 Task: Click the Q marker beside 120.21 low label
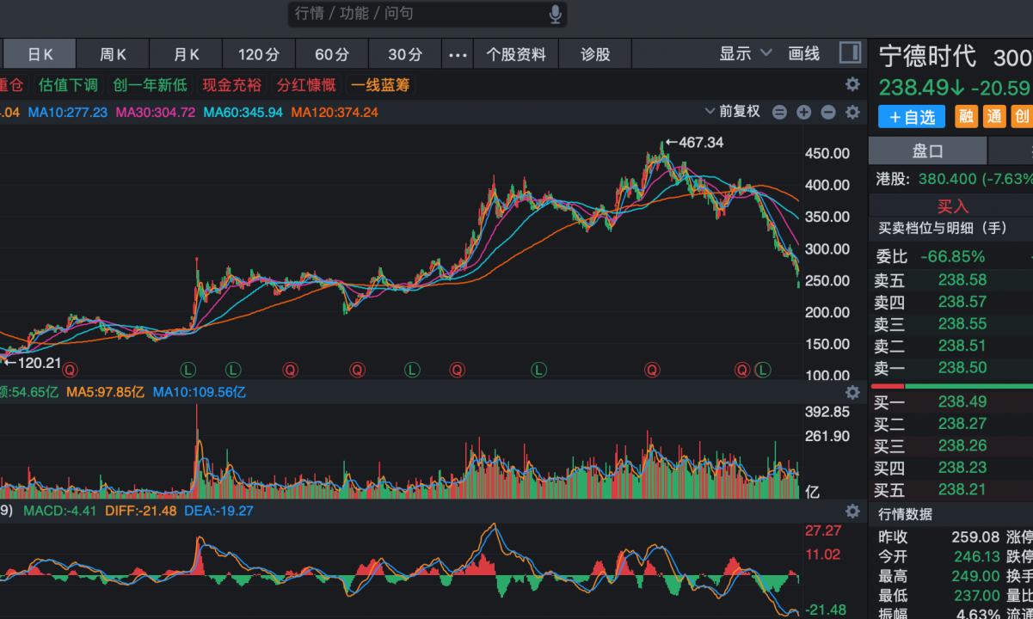[70, 370]
